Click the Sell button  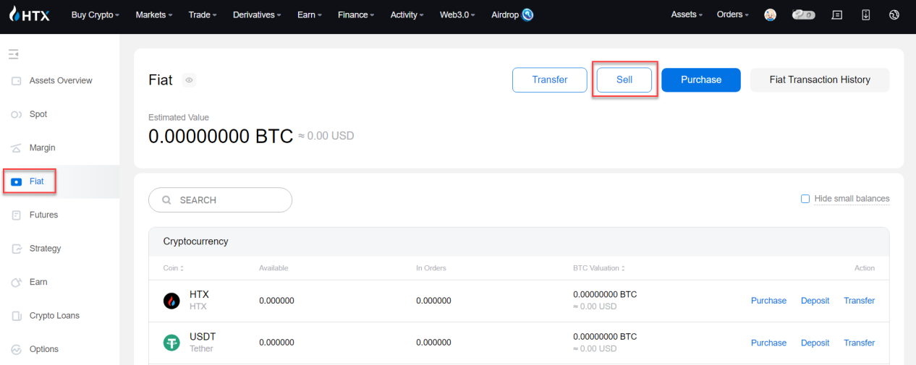click(x=624, y=80)
